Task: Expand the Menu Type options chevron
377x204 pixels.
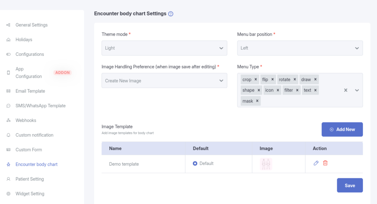Action: tap(357, 90)
